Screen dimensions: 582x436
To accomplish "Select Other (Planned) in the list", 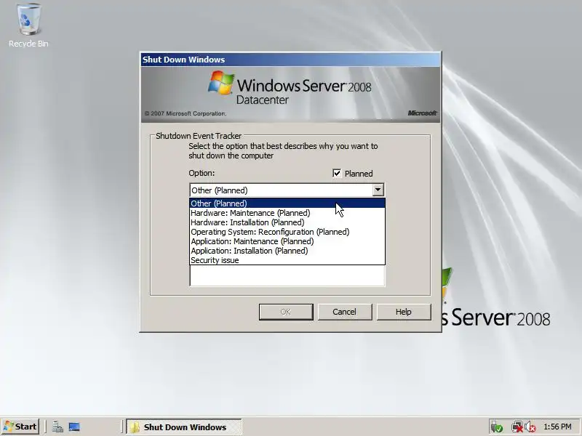I will click(287, 203).
